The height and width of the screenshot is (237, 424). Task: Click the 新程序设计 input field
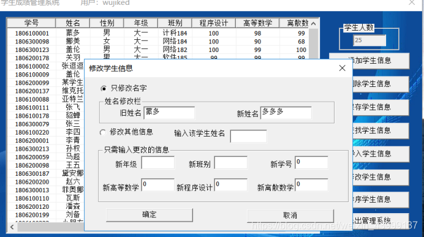click(231, 185)
